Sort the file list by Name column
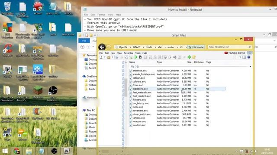277x155 pixels. tap(132, 62)
